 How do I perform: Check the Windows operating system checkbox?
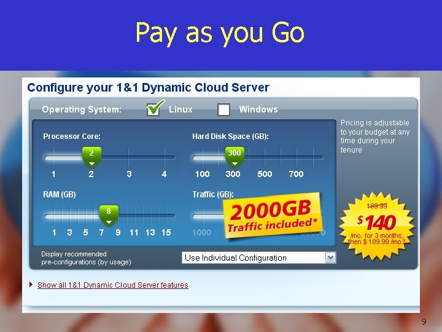point(223,109)
